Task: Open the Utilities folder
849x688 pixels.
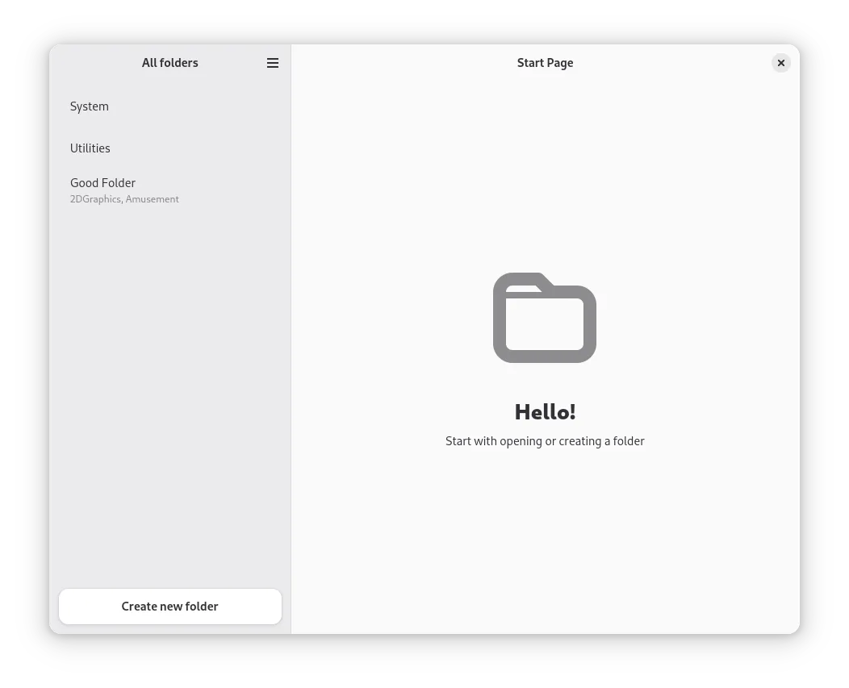Action: coord(90,148)
